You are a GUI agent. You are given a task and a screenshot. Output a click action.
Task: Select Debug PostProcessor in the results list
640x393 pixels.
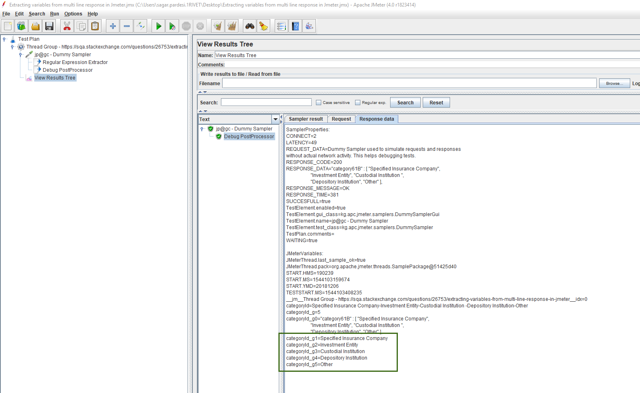249,137
